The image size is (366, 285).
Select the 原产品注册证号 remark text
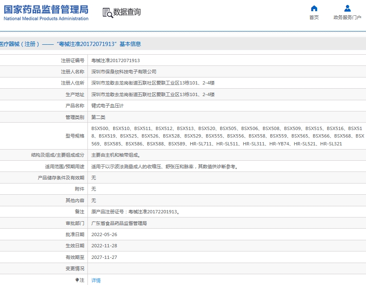point(136,212)
